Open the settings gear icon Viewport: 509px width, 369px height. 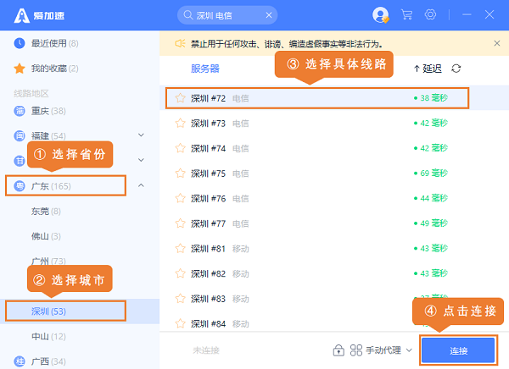click(430, 14)
